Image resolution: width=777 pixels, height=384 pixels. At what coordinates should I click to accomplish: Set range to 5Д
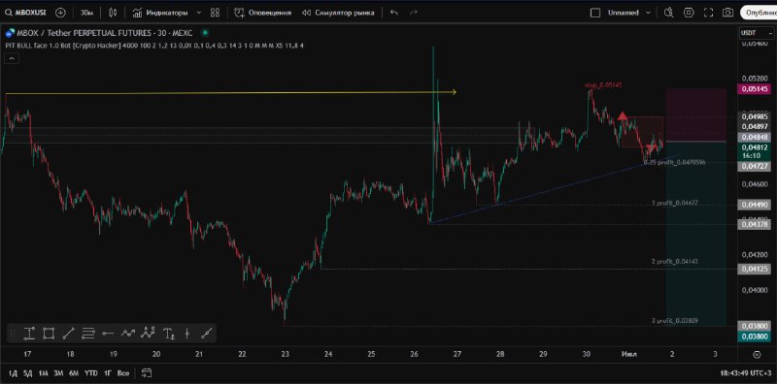click(28, 373)
